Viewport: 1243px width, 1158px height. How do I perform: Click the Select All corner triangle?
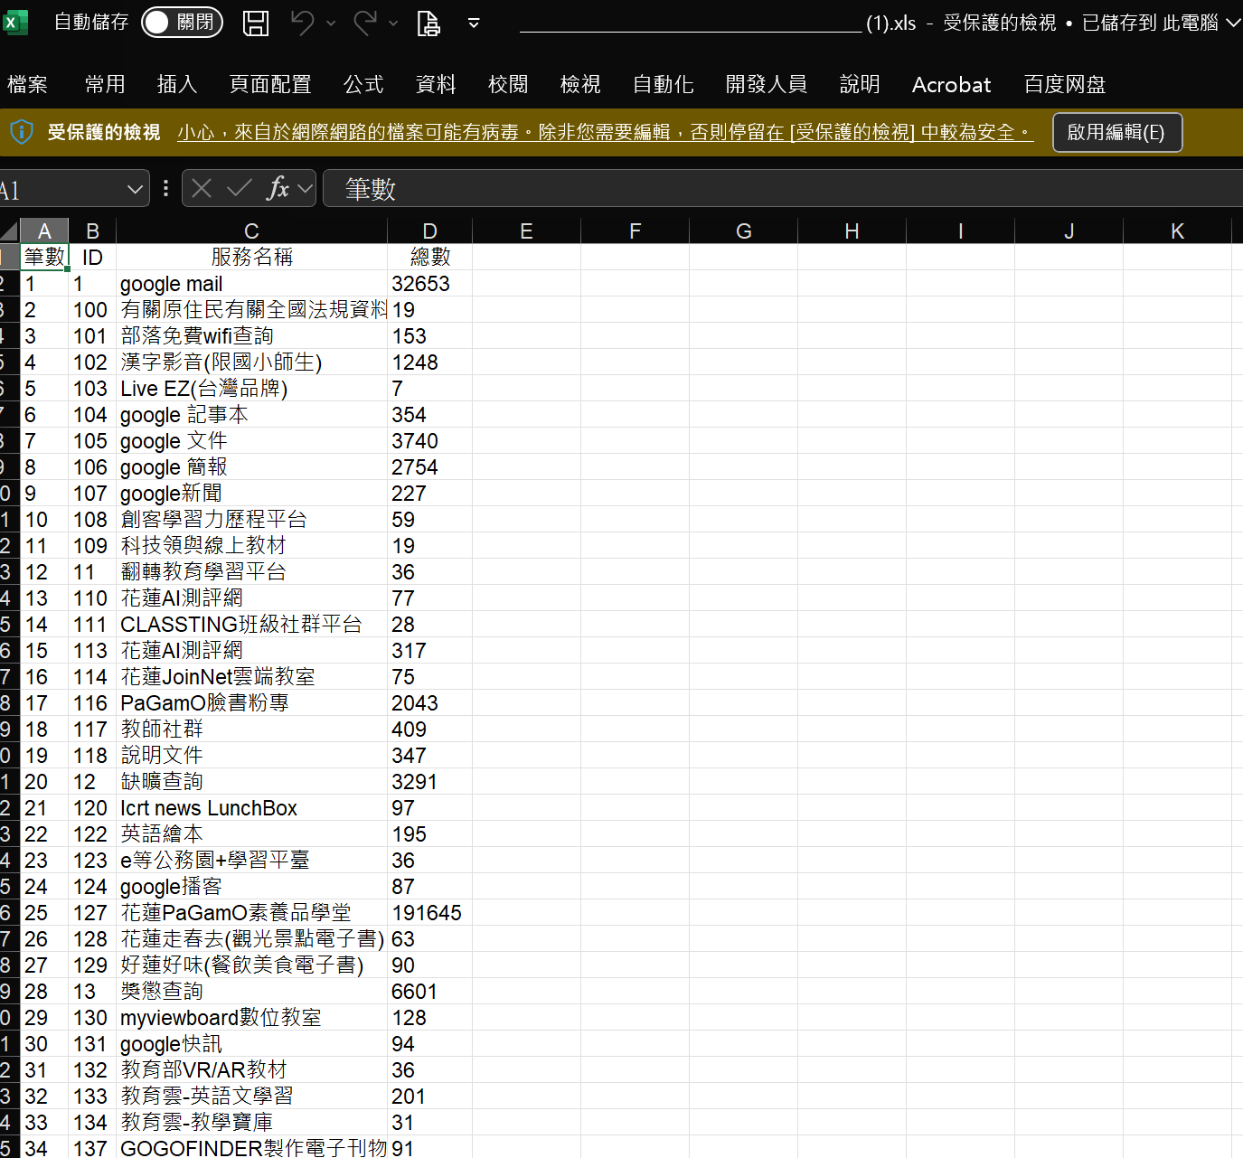click(9, 231)
